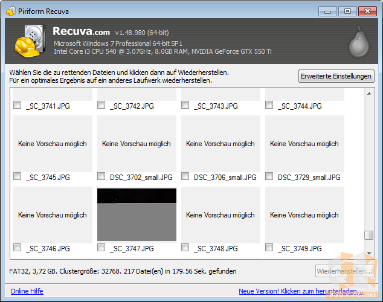
Task: Check the _SC_3744.JPG checkbox
Action: (x=269, y=105)
